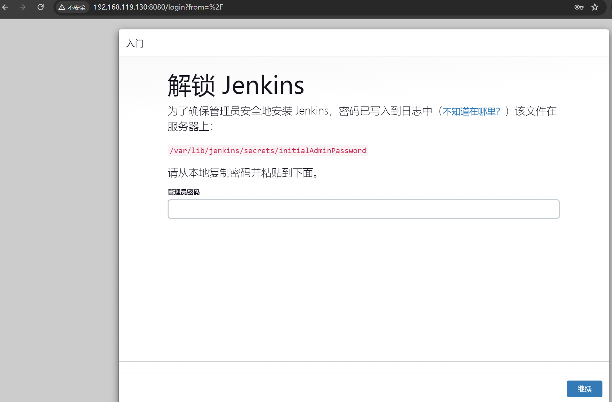Bookmark this page with the star icon
This screenshot has width=612, height=402.
pos(595,7)
